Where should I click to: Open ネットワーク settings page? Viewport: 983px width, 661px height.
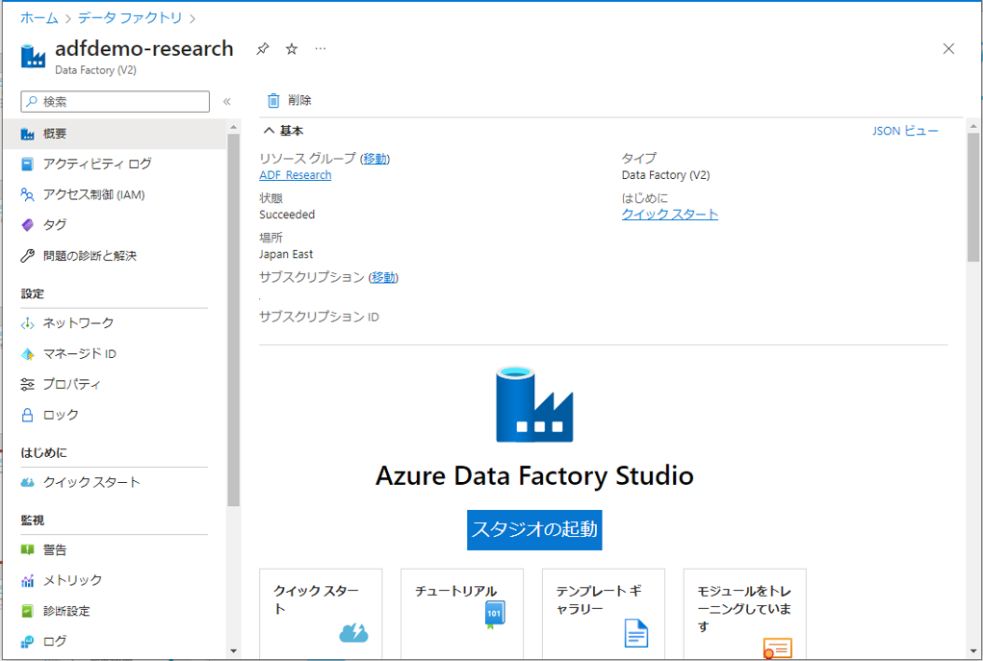click(x=78, y=322)
